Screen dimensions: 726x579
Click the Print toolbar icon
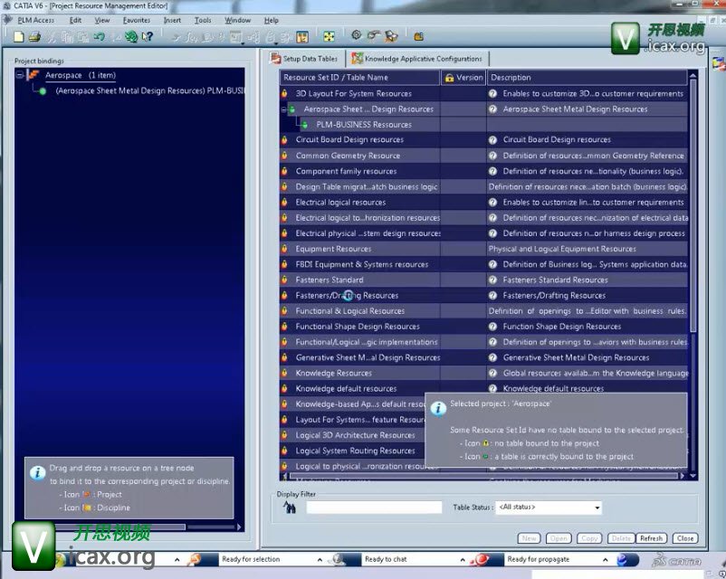[x=34, y=37]
